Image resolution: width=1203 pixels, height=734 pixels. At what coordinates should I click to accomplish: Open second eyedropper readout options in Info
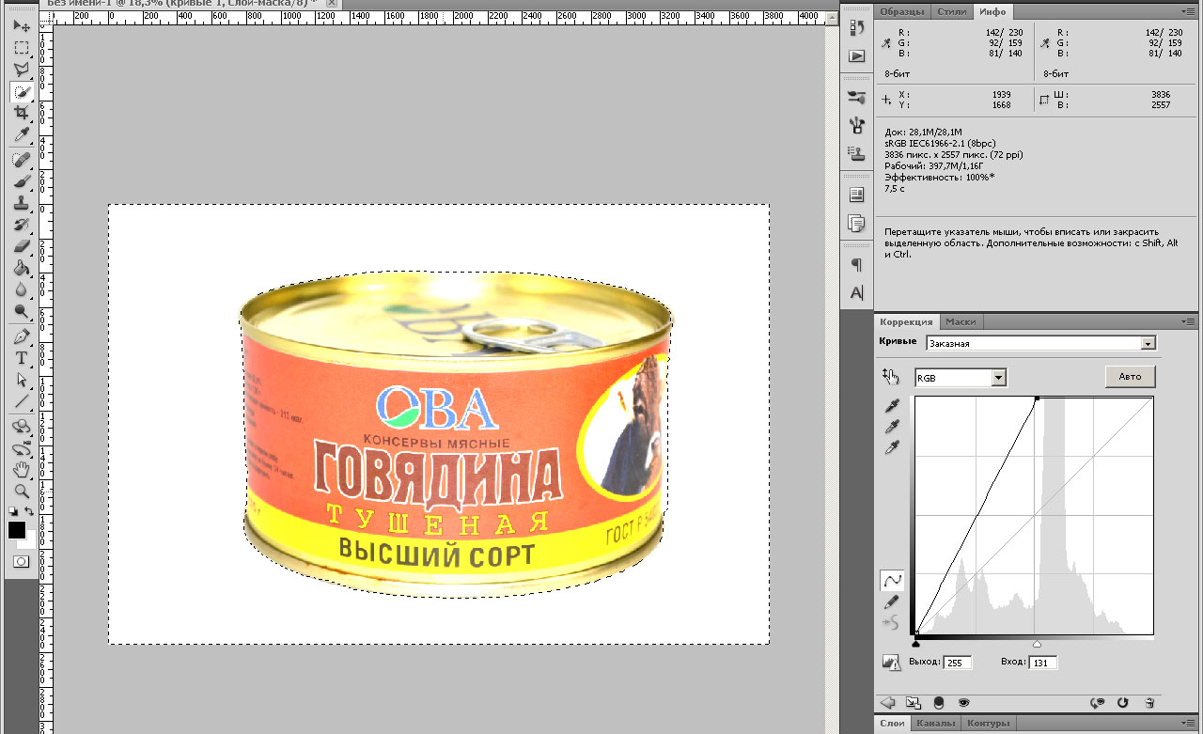(1043, 42)
